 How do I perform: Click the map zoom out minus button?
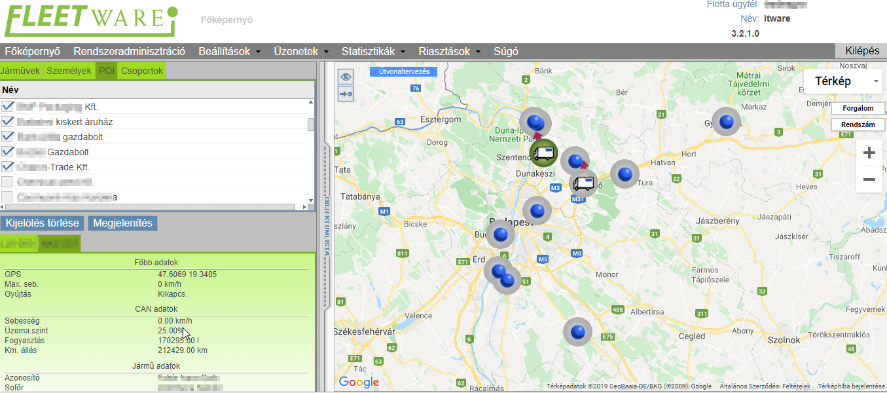869,179
